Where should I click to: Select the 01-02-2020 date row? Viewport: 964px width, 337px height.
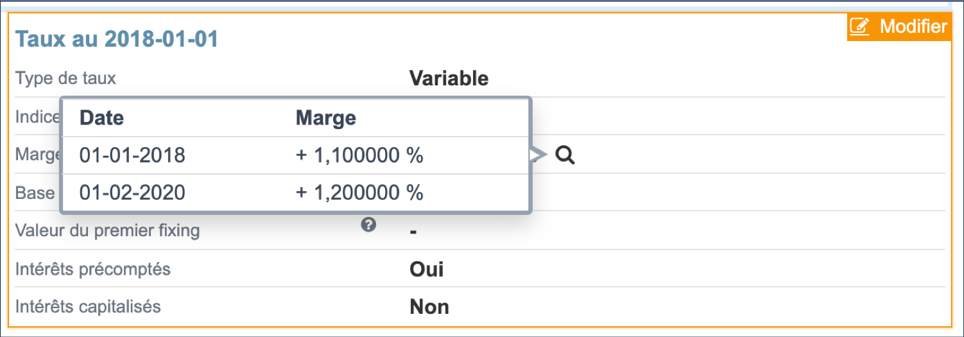pos(132,193)
